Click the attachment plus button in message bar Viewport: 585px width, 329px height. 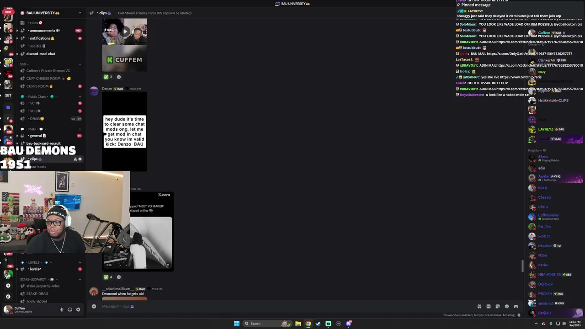pyautogui.click(x=94, y=306)
